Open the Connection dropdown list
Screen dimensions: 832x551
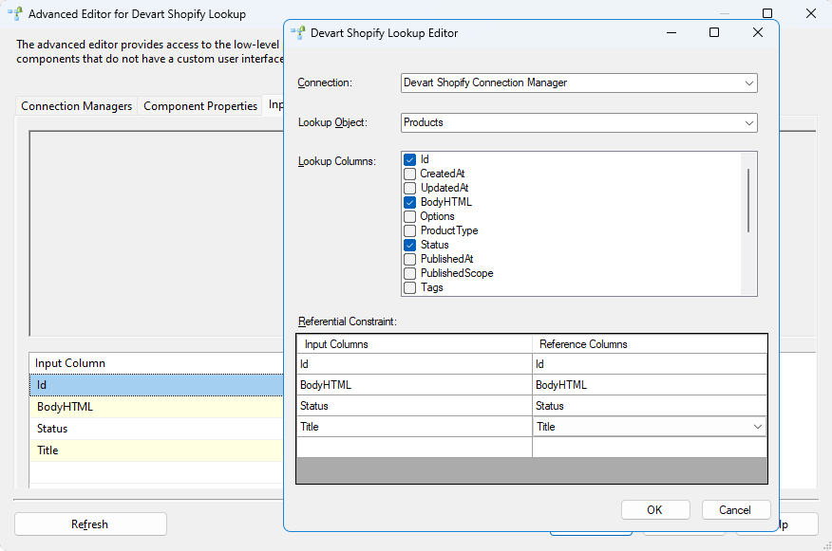pyautogui.click(x=748, y=83)
